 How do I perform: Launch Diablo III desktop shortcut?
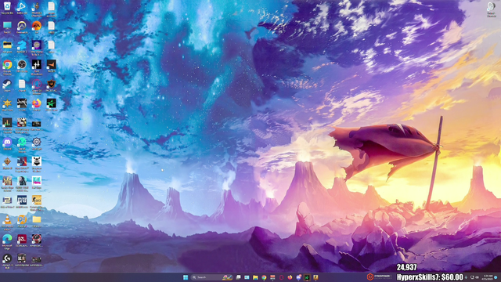pyautogui.click(x=7, y=163)
